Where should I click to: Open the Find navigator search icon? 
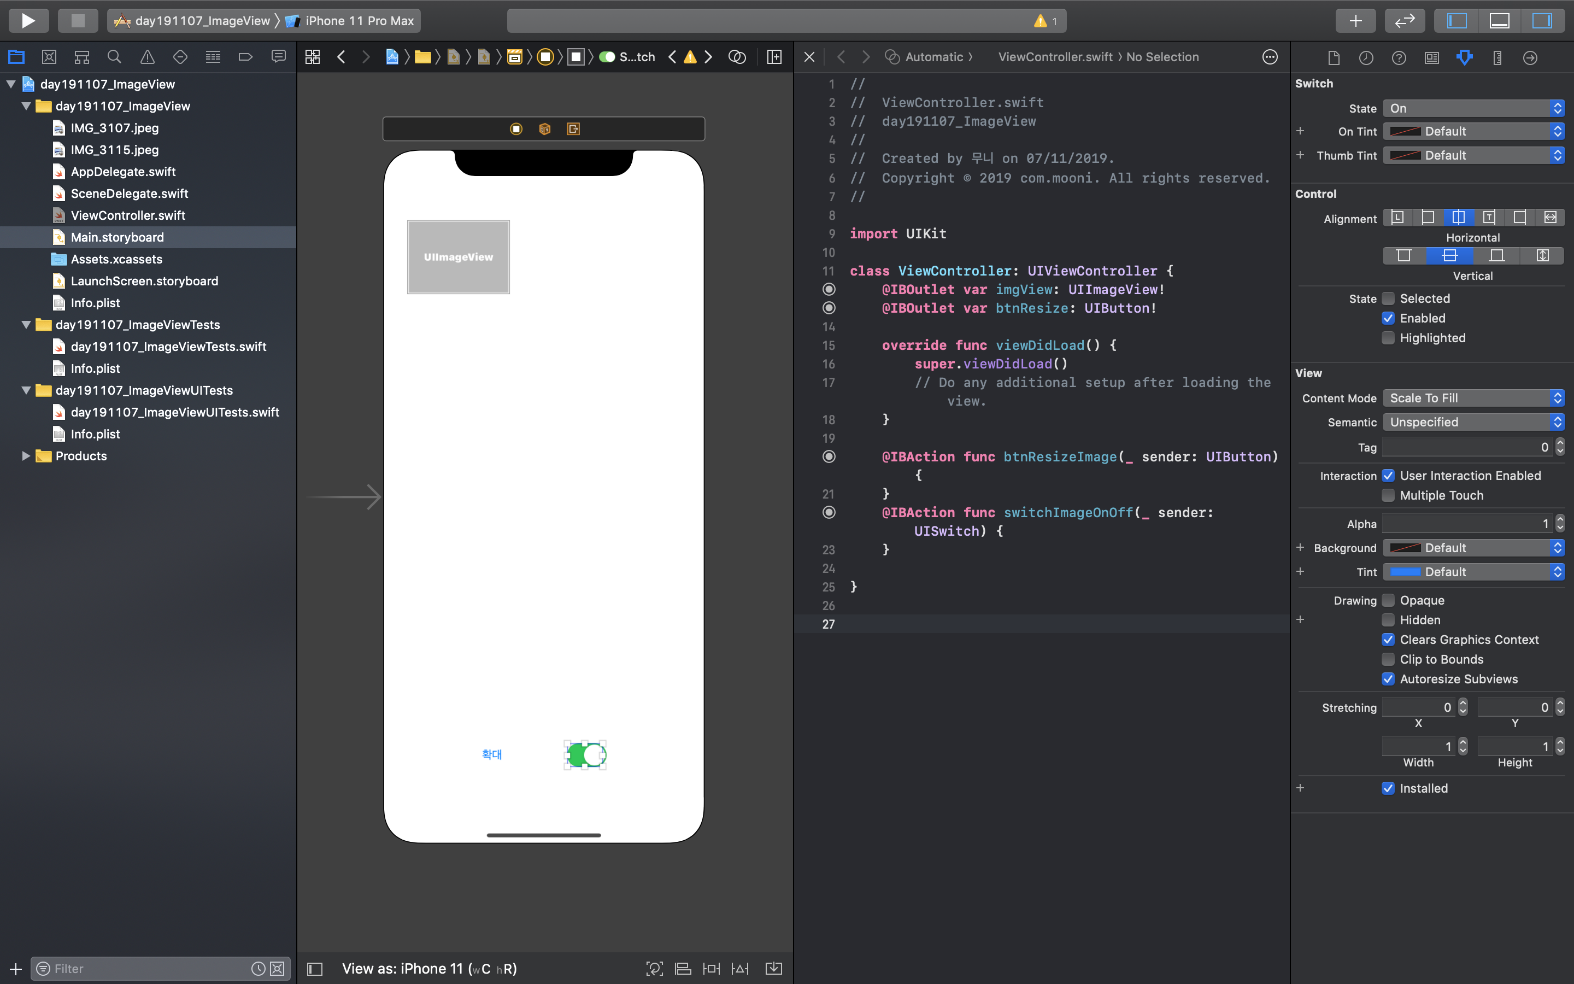[x=114, y=57]
